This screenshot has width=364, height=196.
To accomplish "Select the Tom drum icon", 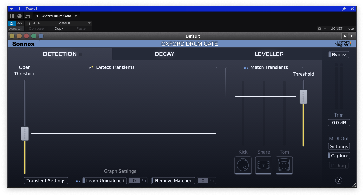I will coord(284,165).
